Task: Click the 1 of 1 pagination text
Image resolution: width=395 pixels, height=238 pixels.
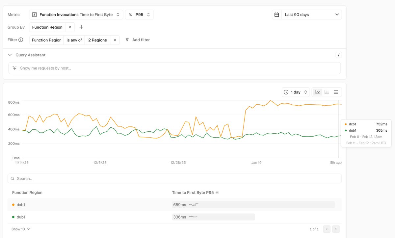Action: click(x=314, y=229)
